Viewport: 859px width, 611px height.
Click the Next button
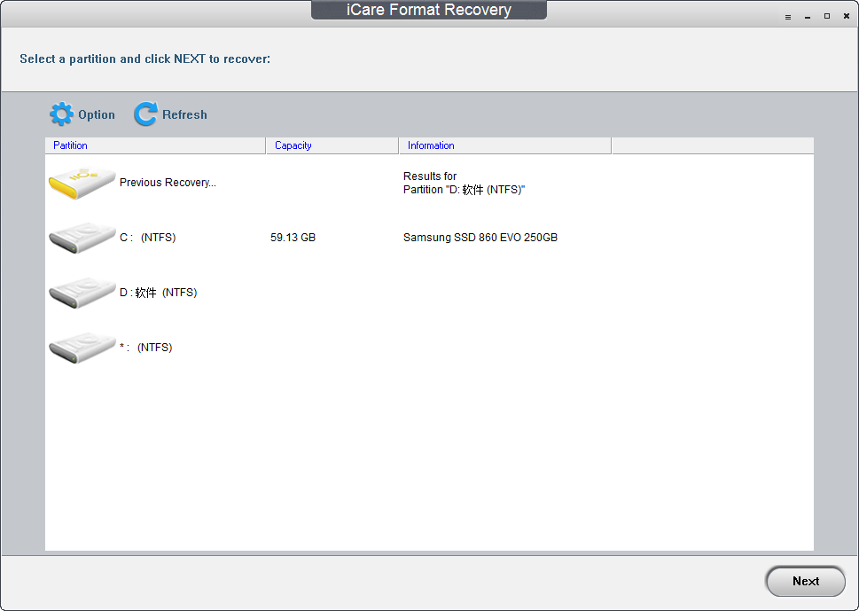point(805,582)
